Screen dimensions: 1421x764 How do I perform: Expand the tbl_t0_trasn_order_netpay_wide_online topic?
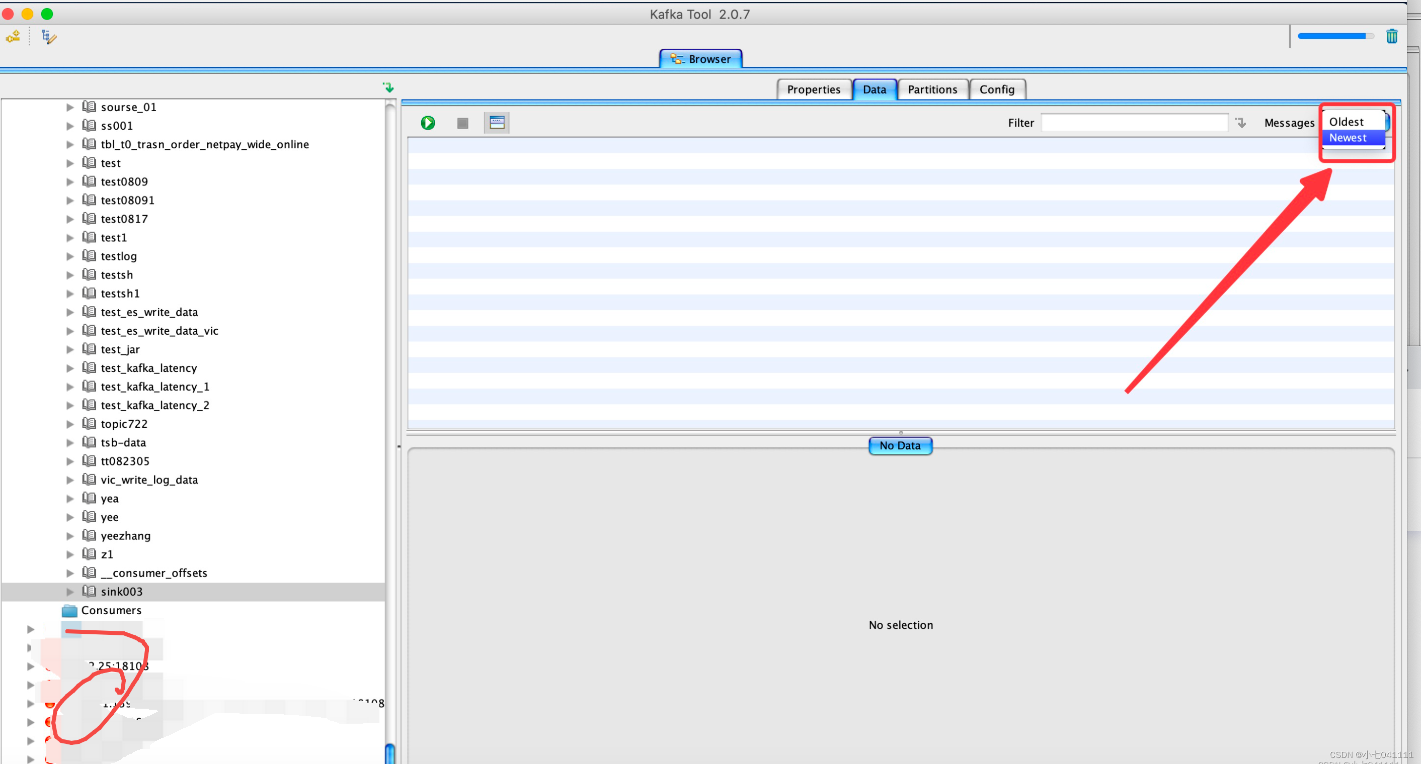click(70, 145)
